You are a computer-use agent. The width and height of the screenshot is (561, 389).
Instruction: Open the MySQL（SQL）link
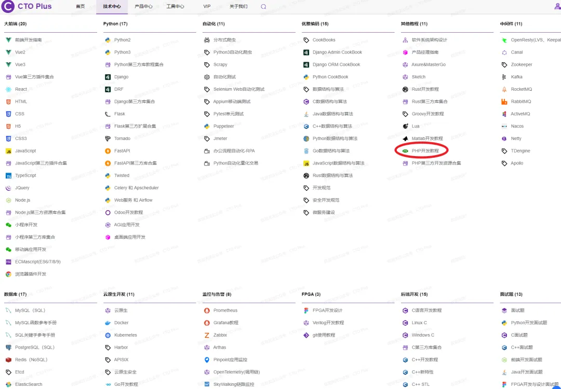[30, 310]
